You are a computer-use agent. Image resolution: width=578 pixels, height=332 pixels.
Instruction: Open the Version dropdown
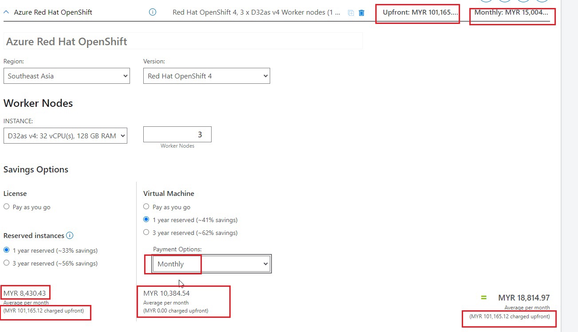pyautogui.click(x=206, y=76)
